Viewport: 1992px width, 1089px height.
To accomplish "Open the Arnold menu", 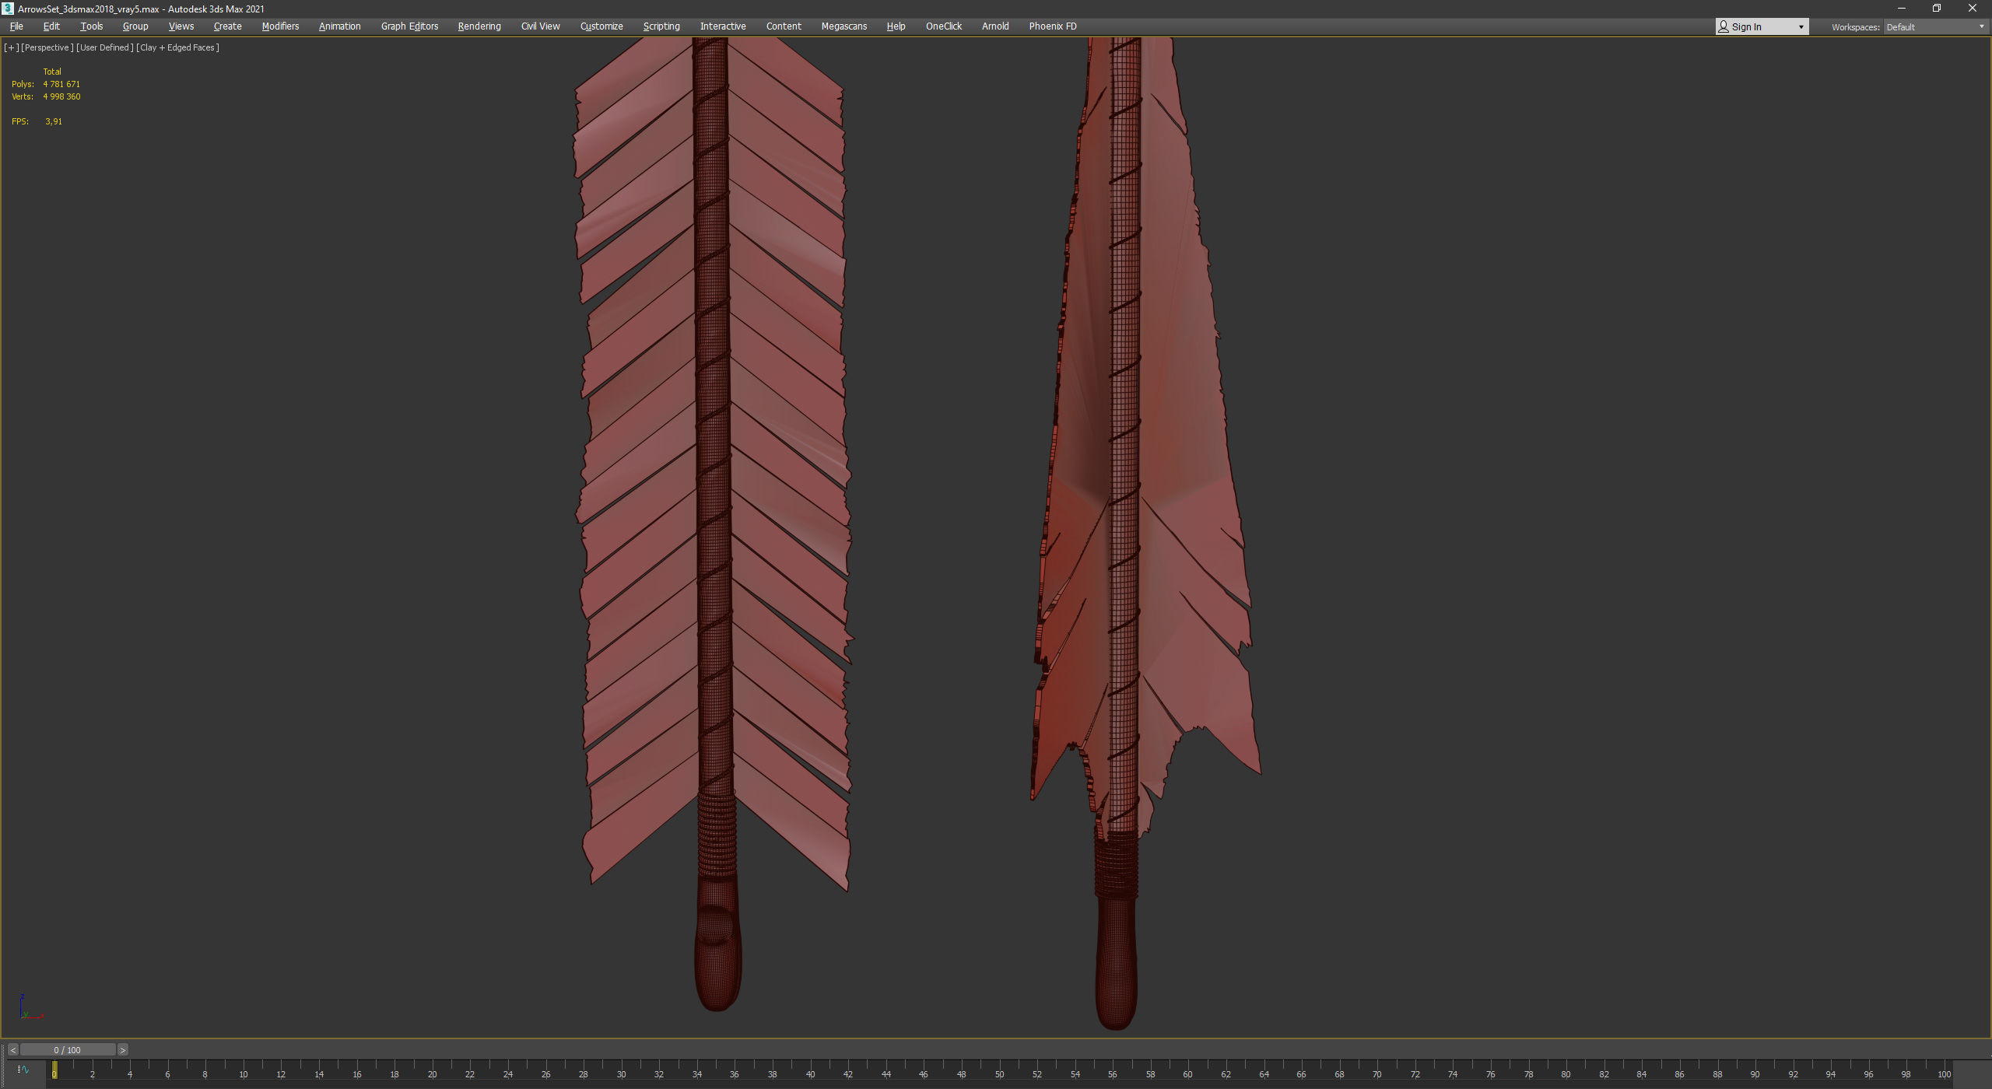I will (x=995, y=26).
